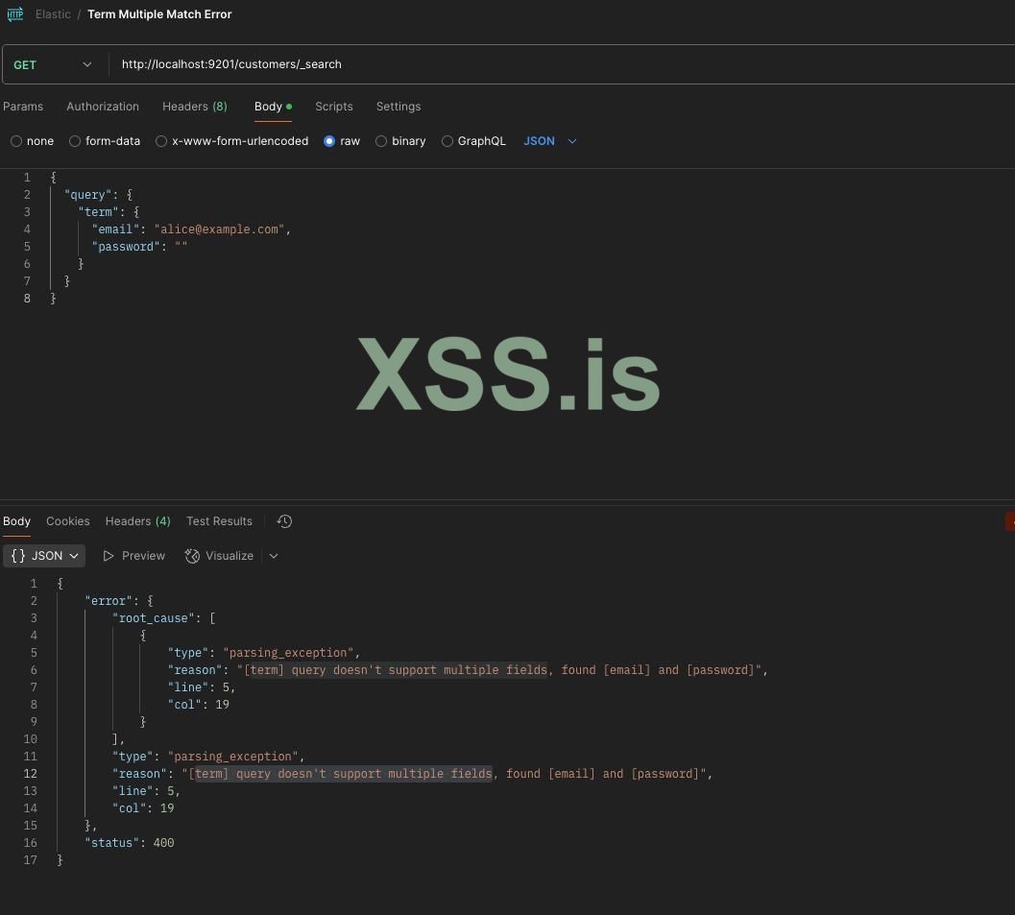The height and width of the screenshot is (915, 1015).
Task: Open the Test Results tab
Action: click(220, 521)
